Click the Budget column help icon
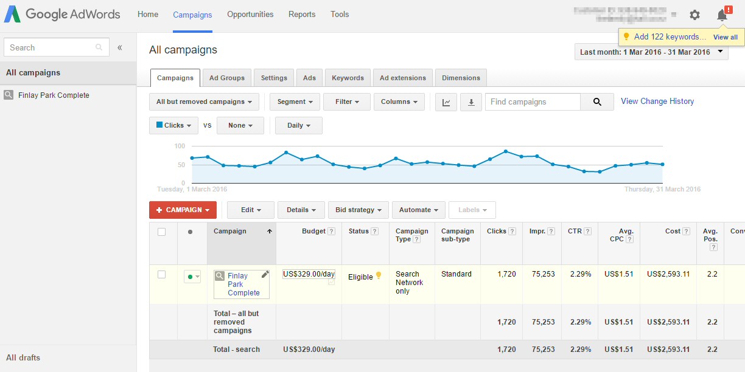The height and width of the screenshot is (372, 745). click(331, 232)
